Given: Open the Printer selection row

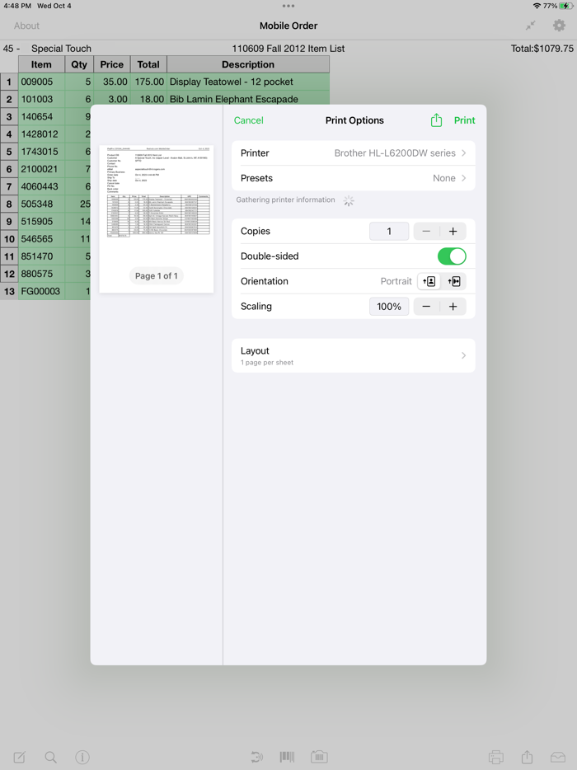Looking at the screenshot, I should click(353, 153).
